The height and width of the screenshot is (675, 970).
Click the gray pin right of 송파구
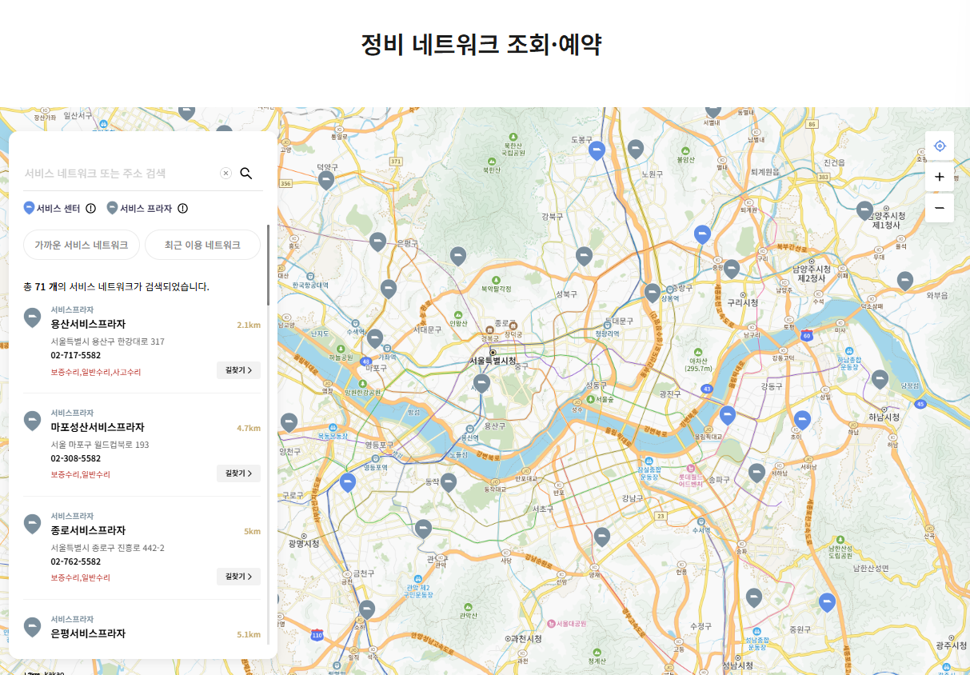click(756, 473)
